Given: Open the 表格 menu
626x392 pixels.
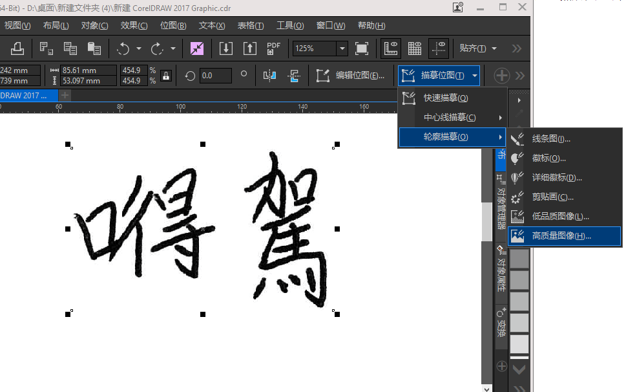Looking at the screenshot, I should [251, 26].
